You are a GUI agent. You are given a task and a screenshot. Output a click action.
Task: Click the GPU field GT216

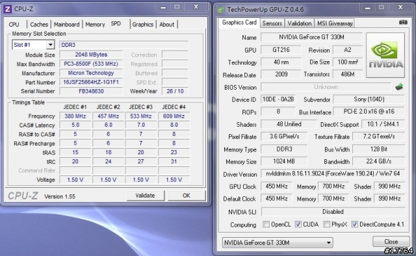[281, 50]
